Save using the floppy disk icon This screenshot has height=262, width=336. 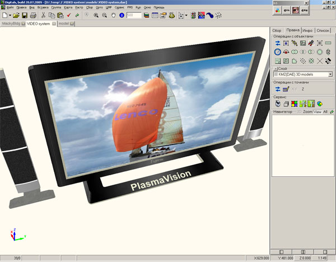25,15
